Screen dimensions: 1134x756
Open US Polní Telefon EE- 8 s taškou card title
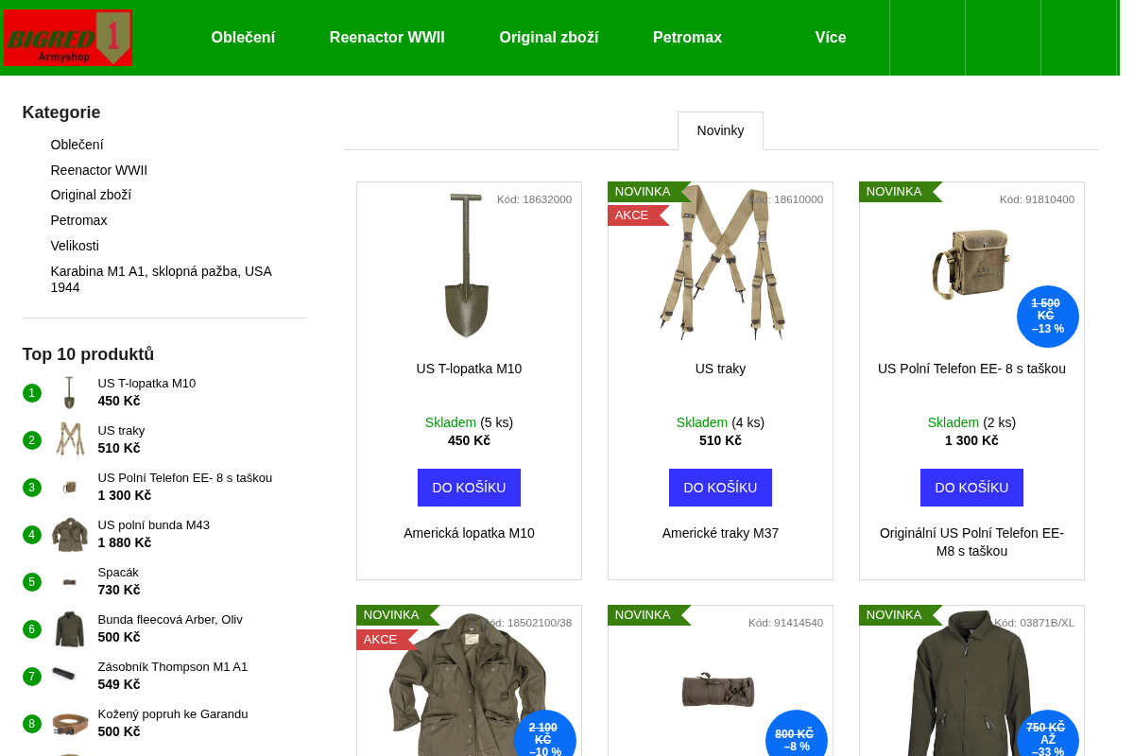tap(971, 369)
